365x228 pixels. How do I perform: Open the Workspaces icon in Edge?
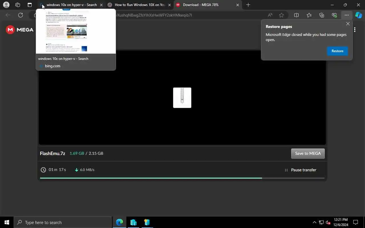(18, 5)
